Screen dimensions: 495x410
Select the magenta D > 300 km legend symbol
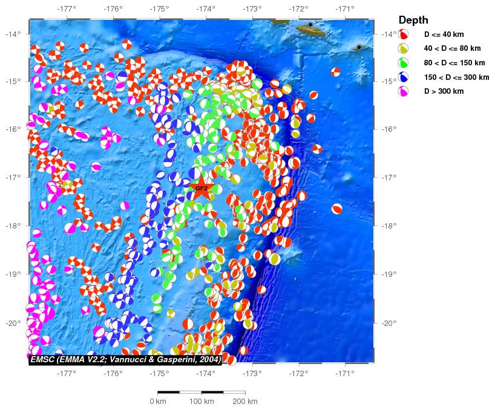[404, 91]
